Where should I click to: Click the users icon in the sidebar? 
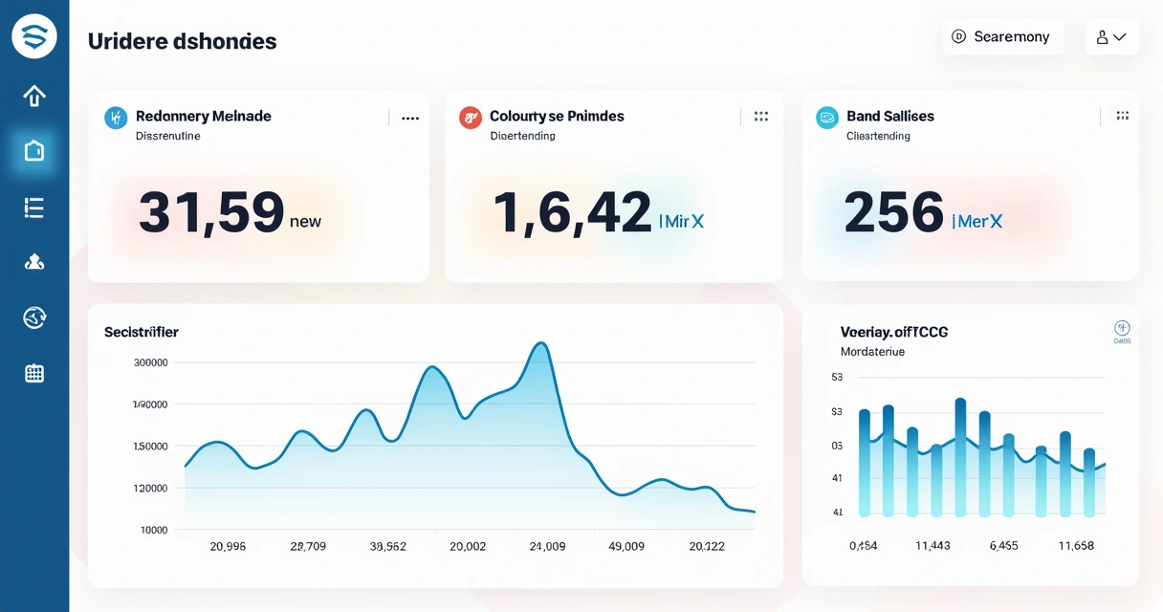coord(34,261)
